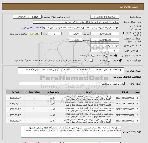This screenshot has height=143, width=148.
Task: Click the announcement date field 1399/09/19 - 09:12
Action: (x=27, y=17)
